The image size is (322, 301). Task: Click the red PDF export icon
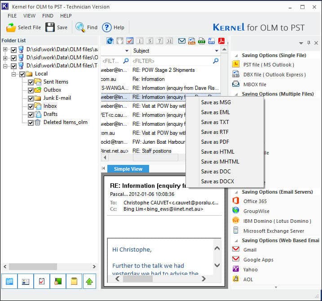[x=221, y=41]
